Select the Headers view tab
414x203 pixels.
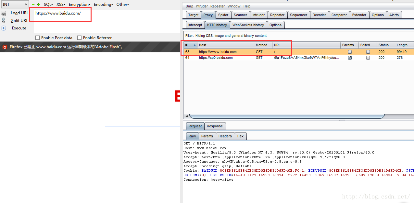point(225,136)
